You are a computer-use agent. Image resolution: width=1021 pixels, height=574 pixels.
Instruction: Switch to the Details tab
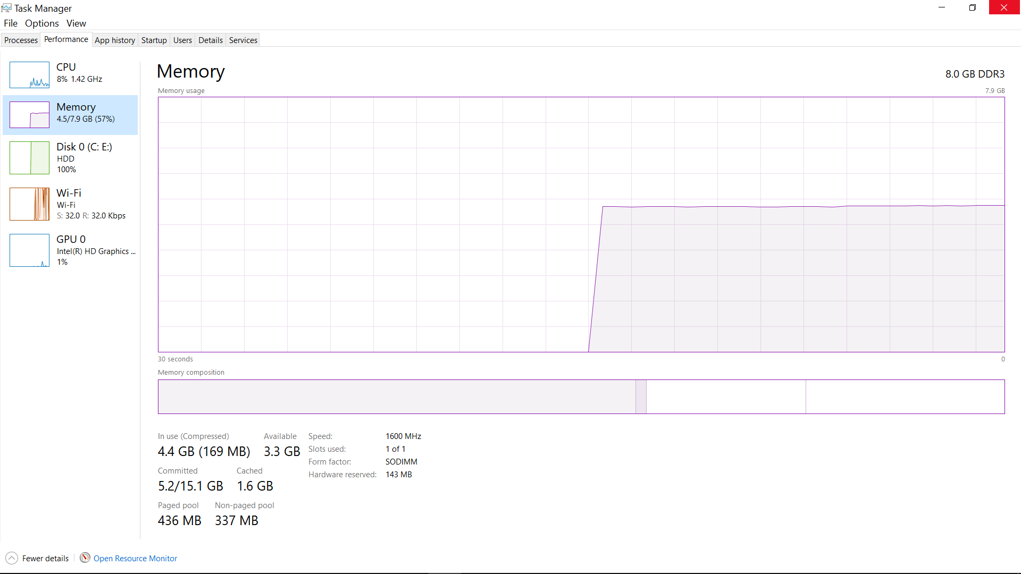211,40
